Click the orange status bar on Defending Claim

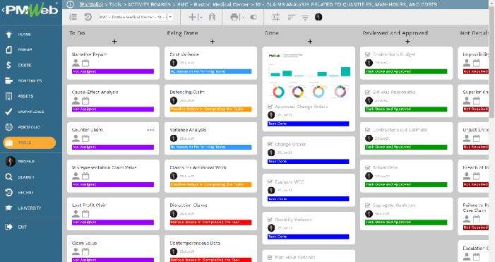point(211,109)
